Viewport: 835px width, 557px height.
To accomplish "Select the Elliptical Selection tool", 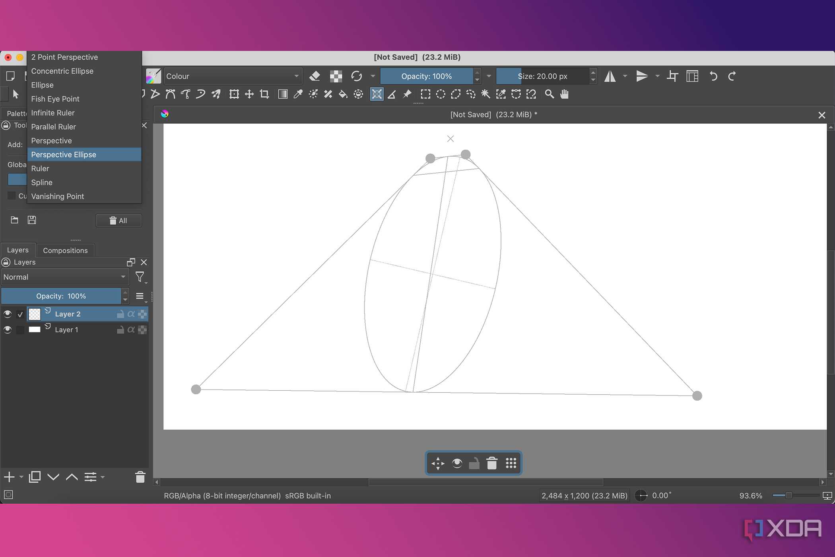I will (x=441, y=94).
